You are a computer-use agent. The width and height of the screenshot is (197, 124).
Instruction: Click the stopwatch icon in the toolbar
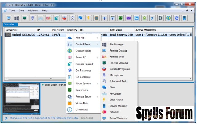click(x=73, y=18)
